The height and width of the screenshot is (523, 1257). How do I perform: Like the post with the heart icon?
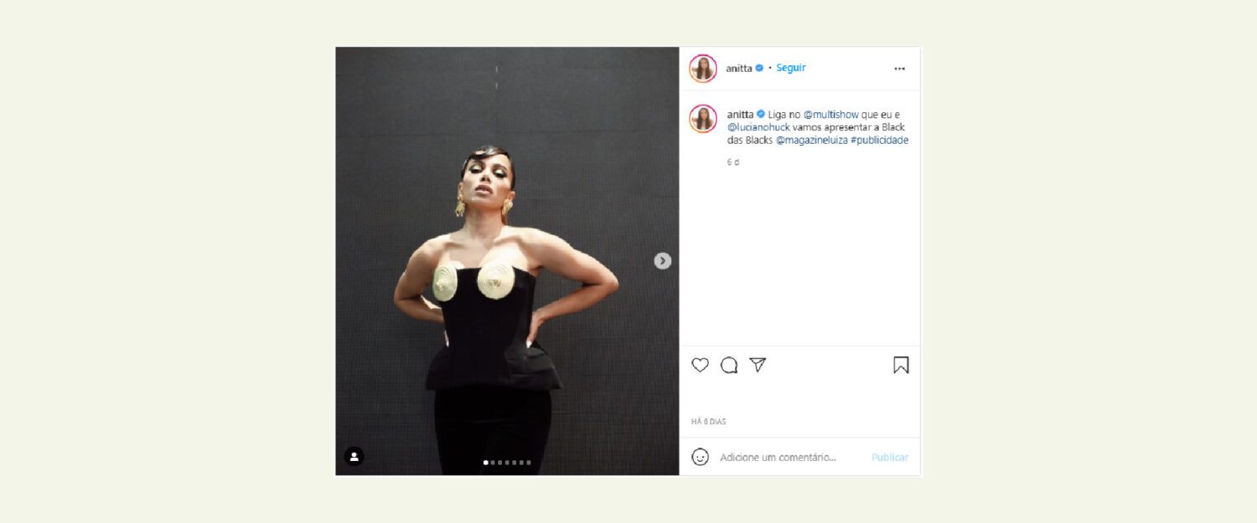(701, 365)
